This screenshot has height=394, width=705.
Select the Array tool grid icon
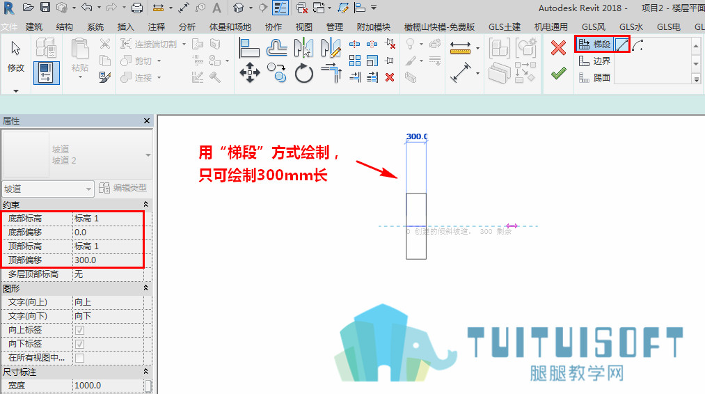coord(355,61)
